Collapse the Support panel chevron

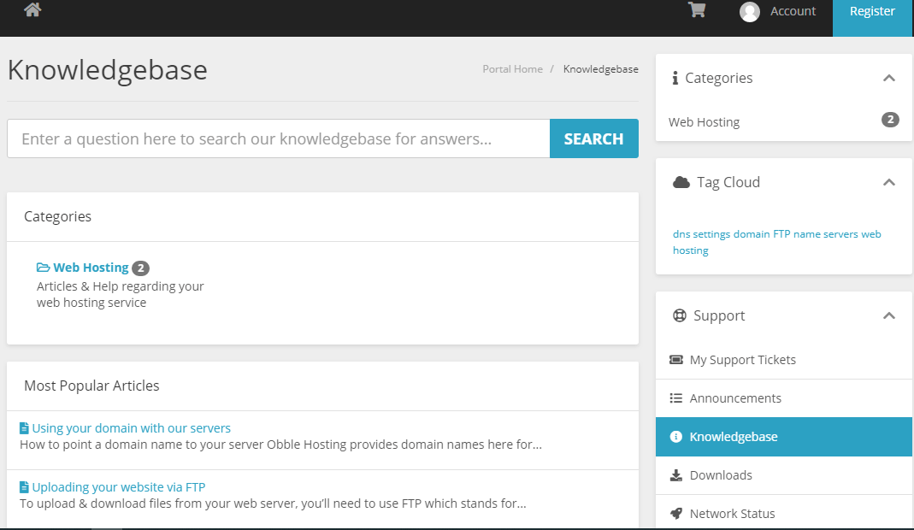[x=889, y=316]
